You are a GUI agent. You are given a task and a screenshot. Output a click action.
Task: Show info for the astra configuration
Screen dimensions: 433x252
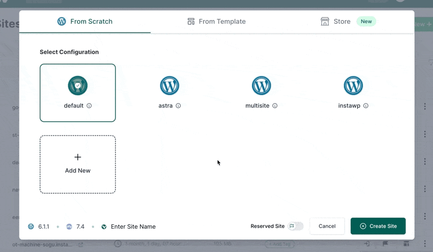click(178, 106)
